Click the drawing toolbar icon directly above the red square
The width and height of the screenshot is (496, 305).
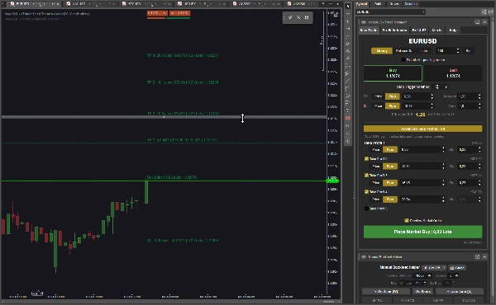348,110
